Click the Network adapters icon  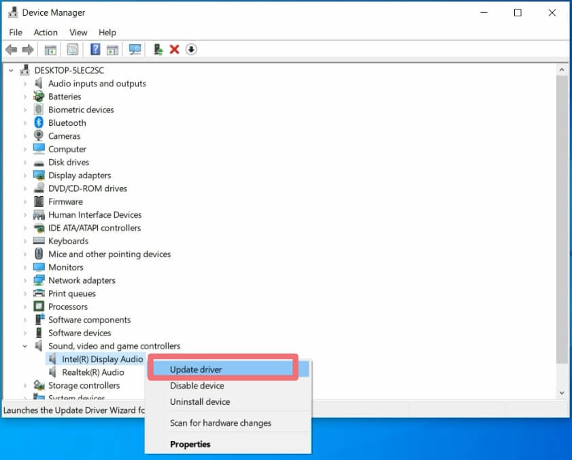39,280
